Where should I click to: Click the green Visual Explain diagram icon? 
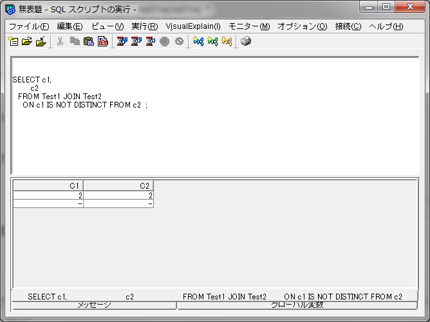point(212,41)
